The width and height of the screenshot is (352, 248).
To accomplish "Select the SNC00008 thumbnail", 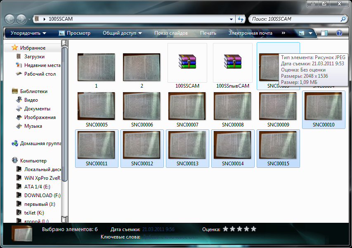I will tap(232, 106).
